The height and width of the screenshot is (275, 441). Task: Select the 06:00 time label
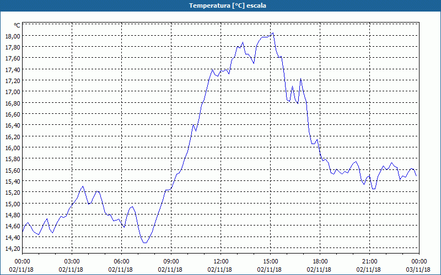[121, 262]
